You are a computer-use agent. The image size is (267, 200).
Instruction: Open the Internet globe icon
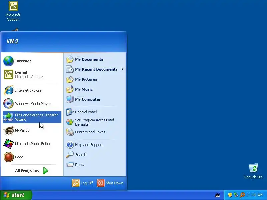(x=9, y=61)
